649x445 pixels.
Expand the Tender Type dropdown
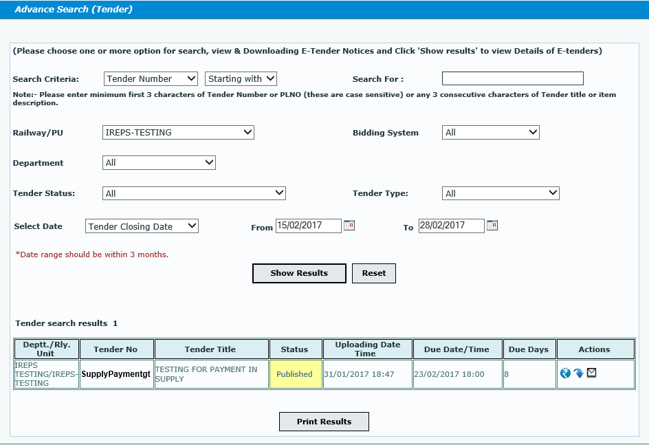[500, 193]
